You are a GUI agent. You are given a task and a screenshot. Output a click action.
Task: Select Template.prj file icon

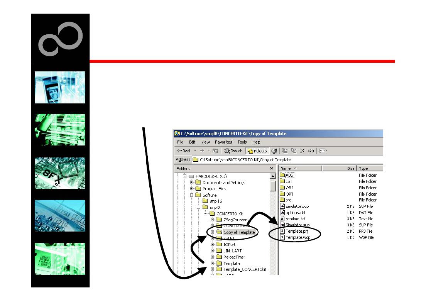pyautogui.click(x=282, y=231)
